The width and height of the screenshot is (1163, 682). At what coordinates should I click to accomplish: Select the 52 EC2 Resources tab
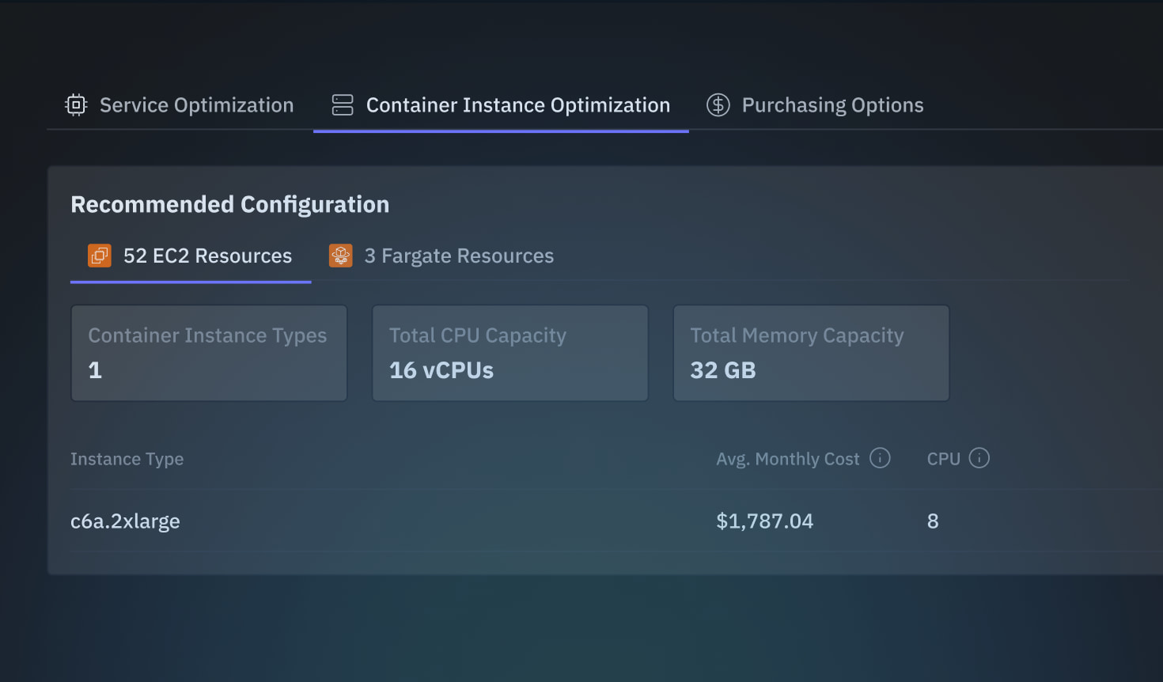pos(207,256)
